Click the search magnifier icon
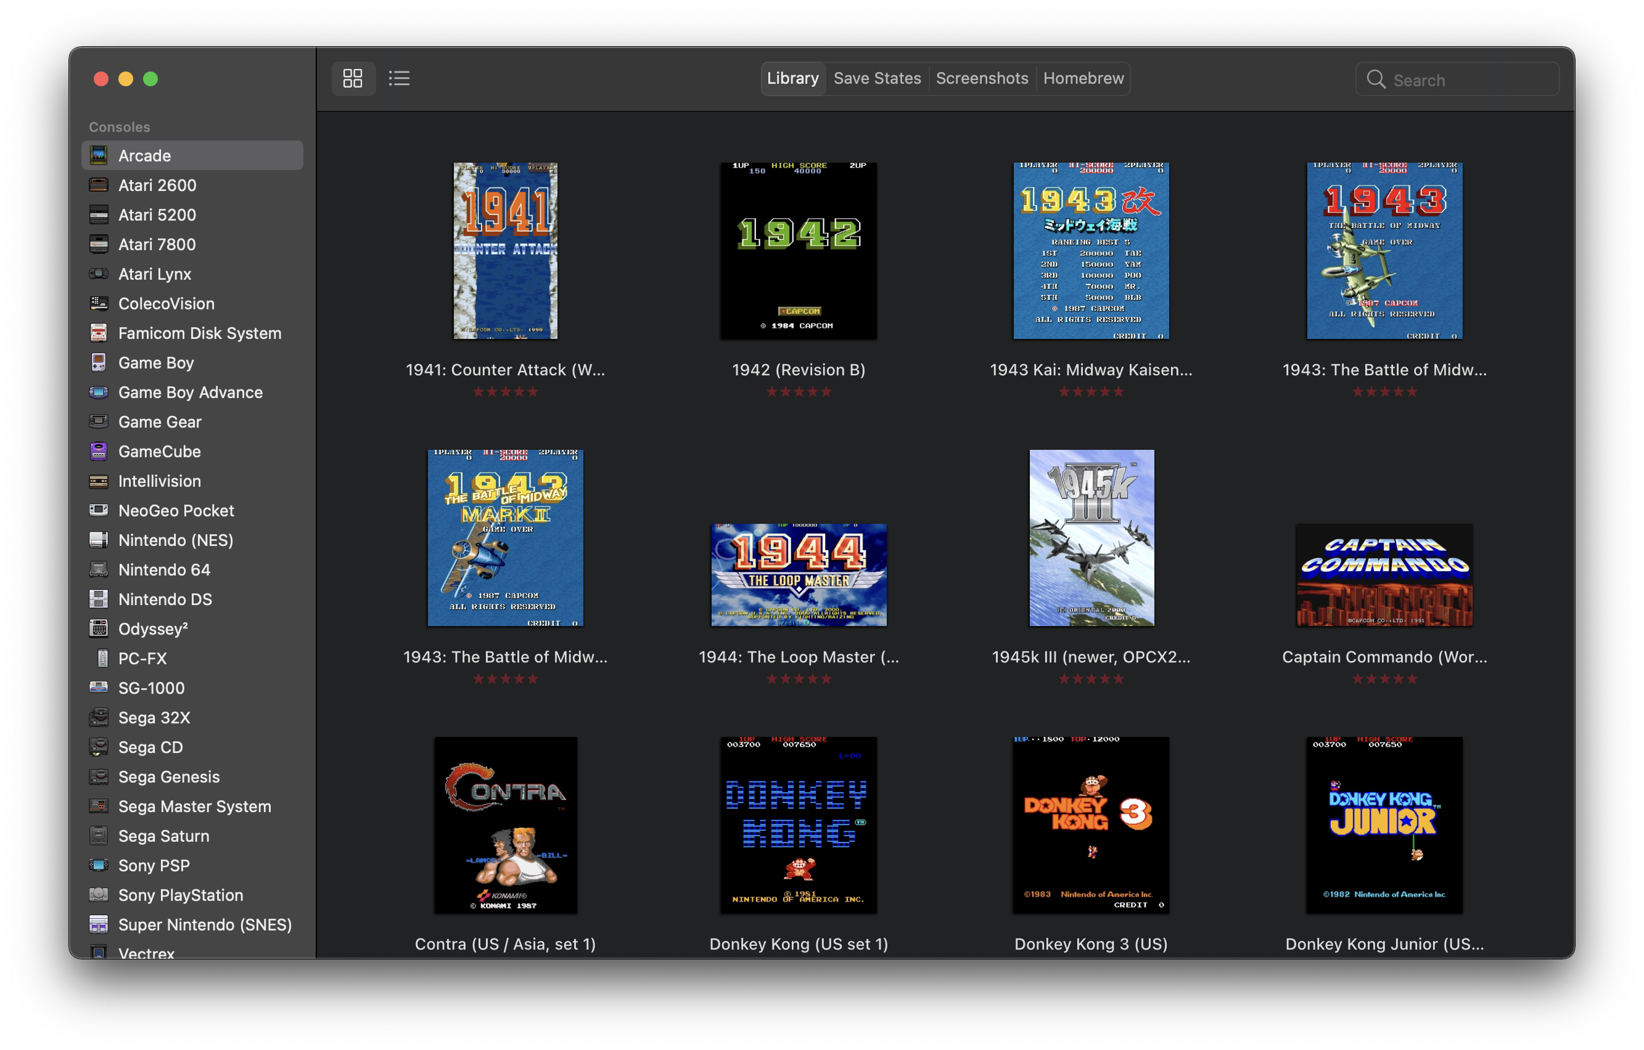 click(1376, 80)
